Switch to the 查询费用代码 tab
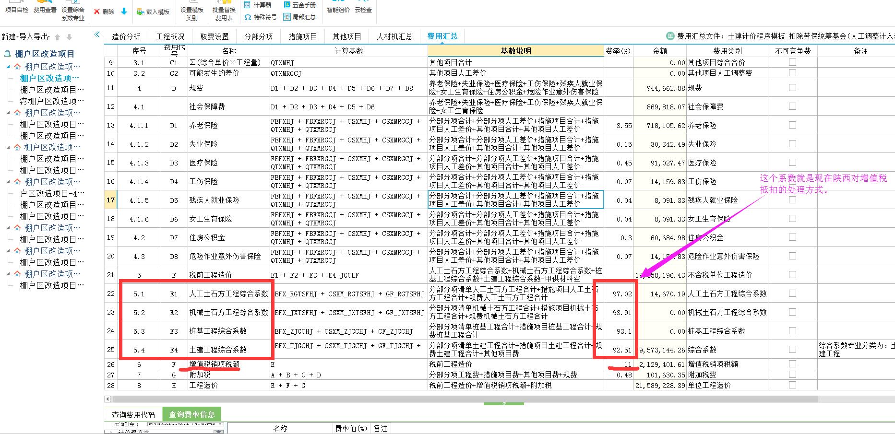The image size is (895, 434). pos(133,415)
